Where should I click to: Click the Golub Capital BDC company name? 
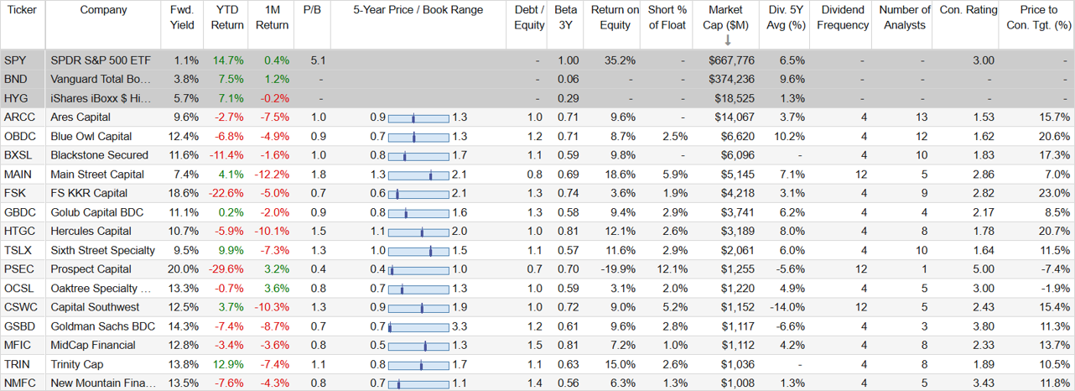point(96,212)
